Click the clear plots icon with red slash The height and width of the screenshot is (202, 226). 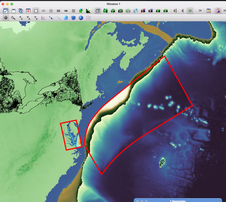tap(81, 11)
